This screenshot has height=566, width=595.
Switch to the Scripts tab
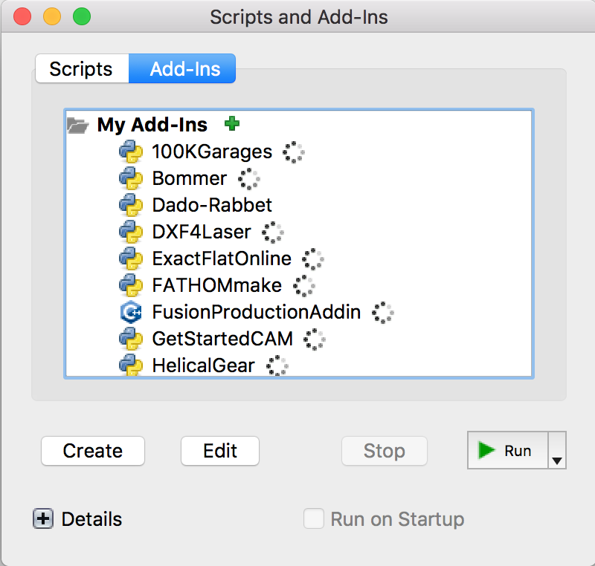coord(82,68)
